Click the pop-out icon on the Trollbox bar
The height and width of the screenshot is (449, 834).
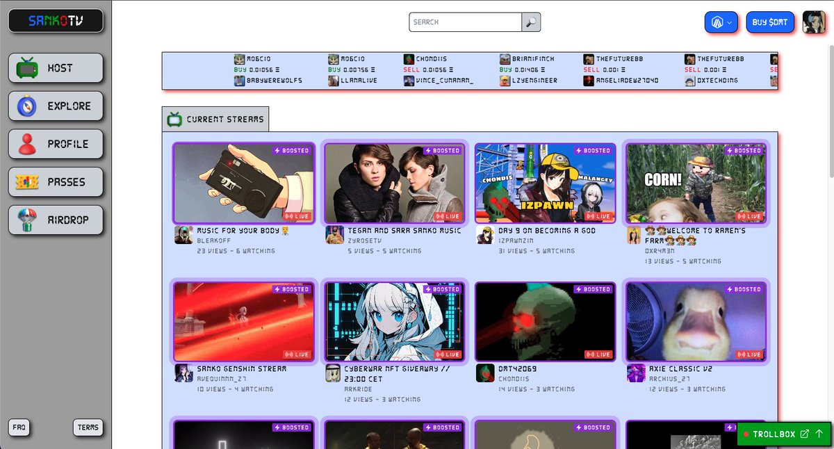coord(805,434)
